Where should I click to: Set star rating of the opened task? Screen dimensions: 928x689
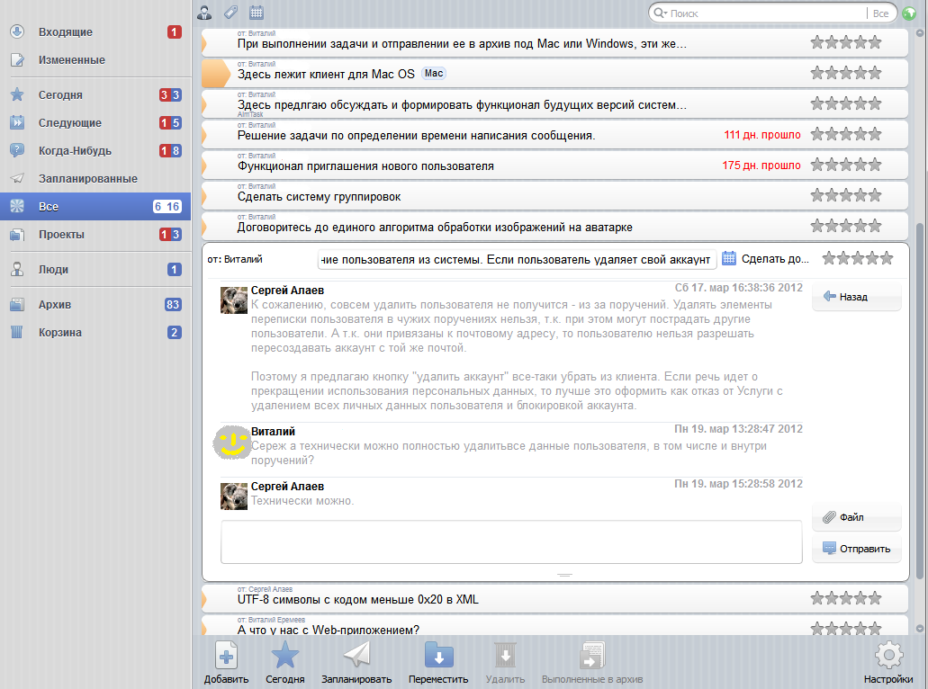click(x=858, y=258)
